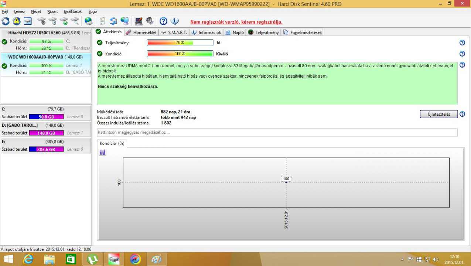471x266 pixels.
Task: Click the 100 data point on chart
Action: [286, 179]
